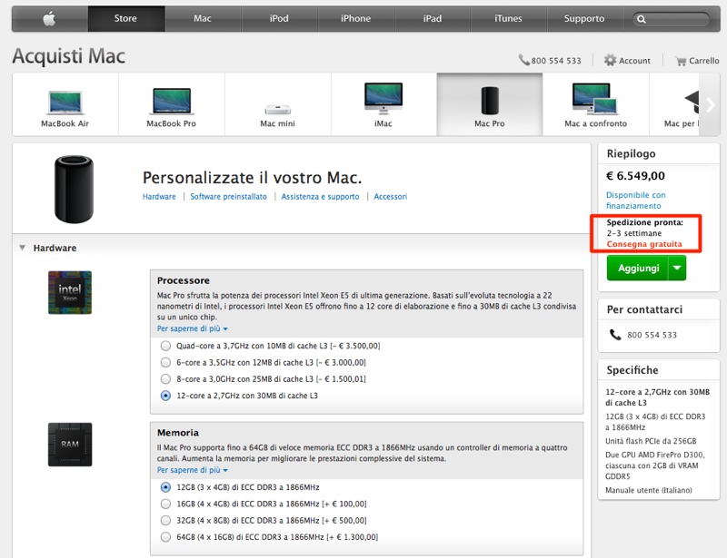Click the large Mac Pro product photo
Screen dimensions: 727x558
pyautogui.click(x=75, y=189)
